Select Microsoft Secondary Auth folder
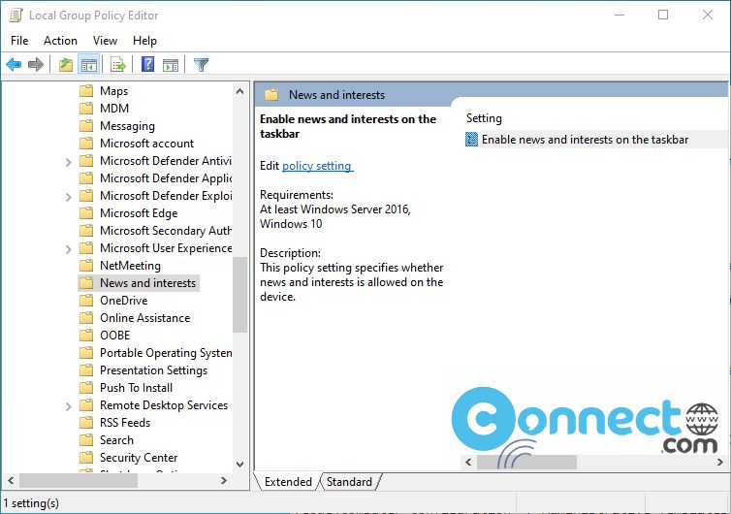Viewport: 731px width, 514px height. point(166,231)
